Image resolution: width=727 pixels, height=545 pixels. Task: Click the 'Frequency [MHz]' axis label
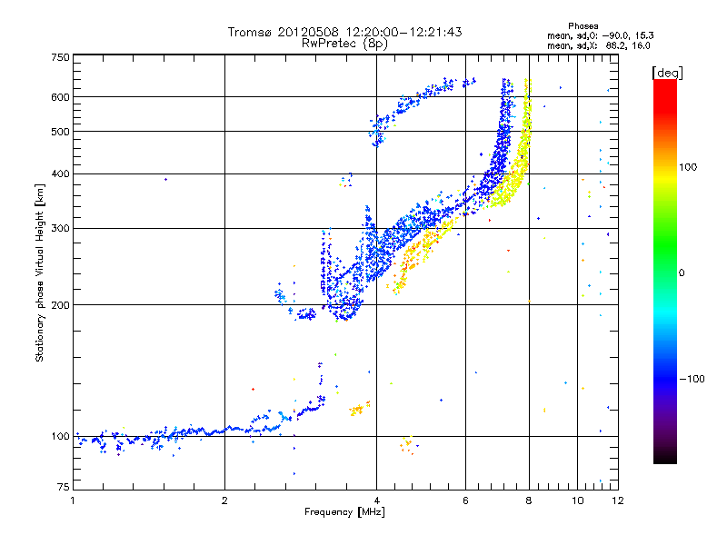click(344, 512)
